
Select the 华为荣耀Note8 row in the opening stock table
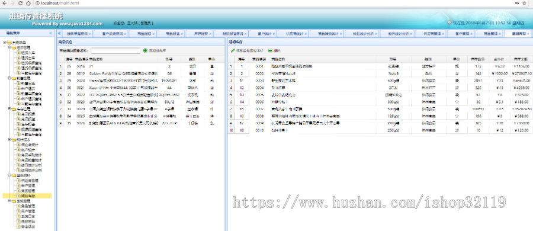point(380,73)
